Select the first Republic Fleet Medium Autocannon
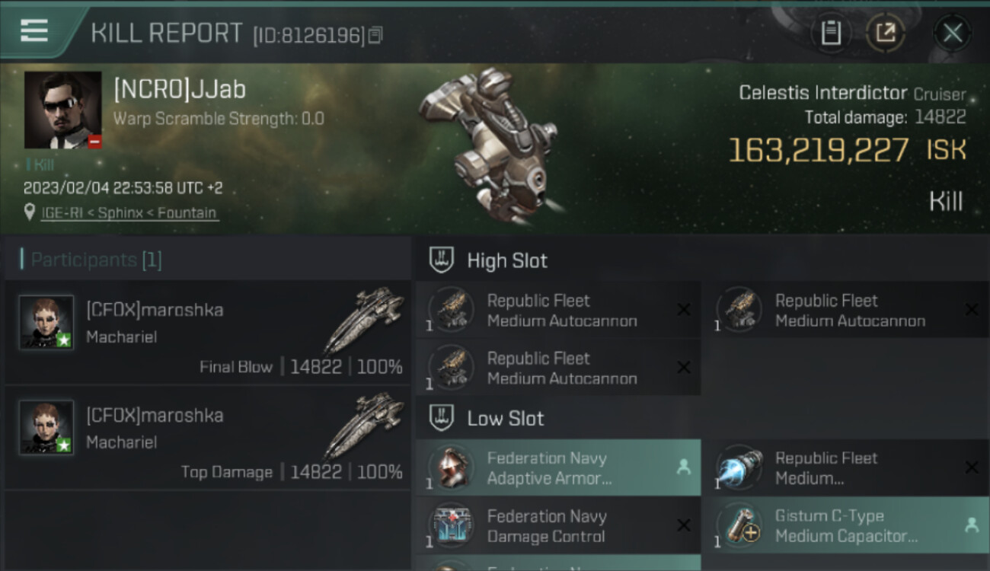 [558, 310]
